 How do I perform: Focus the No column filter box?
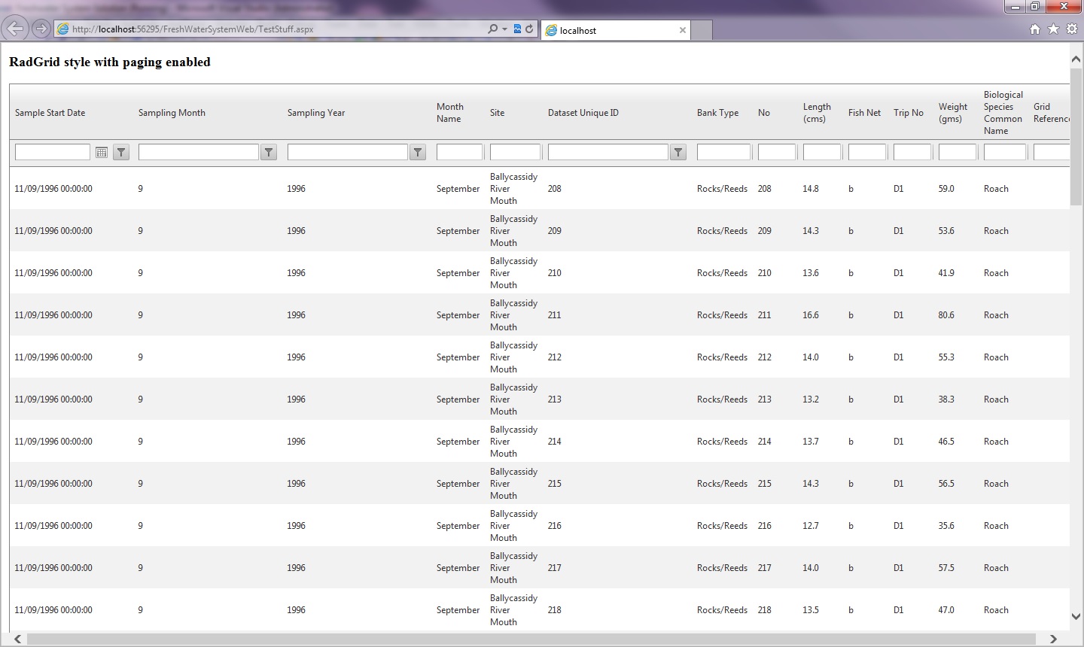click(x=777, y=152)
